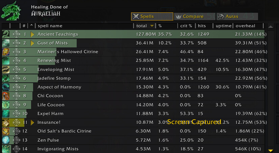Click the Zen Pulse spell icon
The width and height of the screenshot is (279, 153).
point(6,140)
